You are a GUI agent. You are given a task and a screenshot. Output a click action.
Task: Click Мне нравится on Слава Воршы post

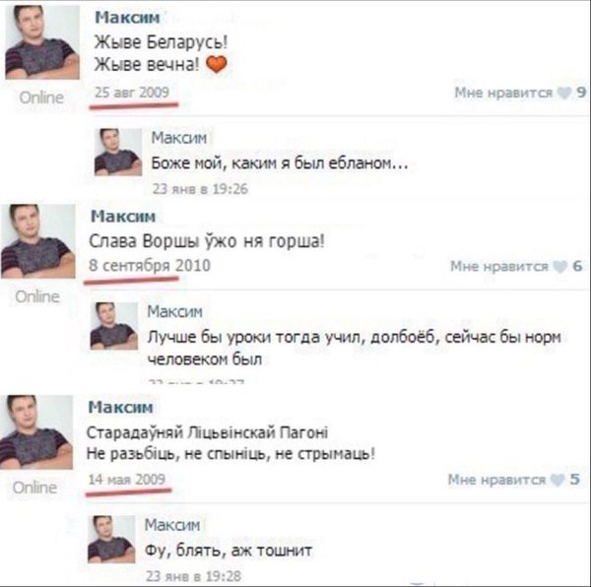(x=499, y=267)
